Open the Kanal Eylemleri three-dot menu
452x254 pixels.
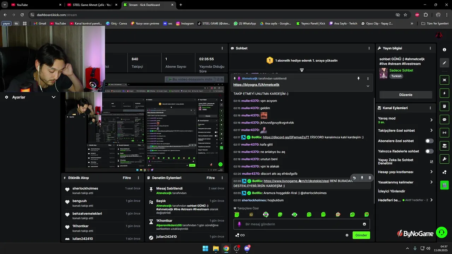[430, 108]
